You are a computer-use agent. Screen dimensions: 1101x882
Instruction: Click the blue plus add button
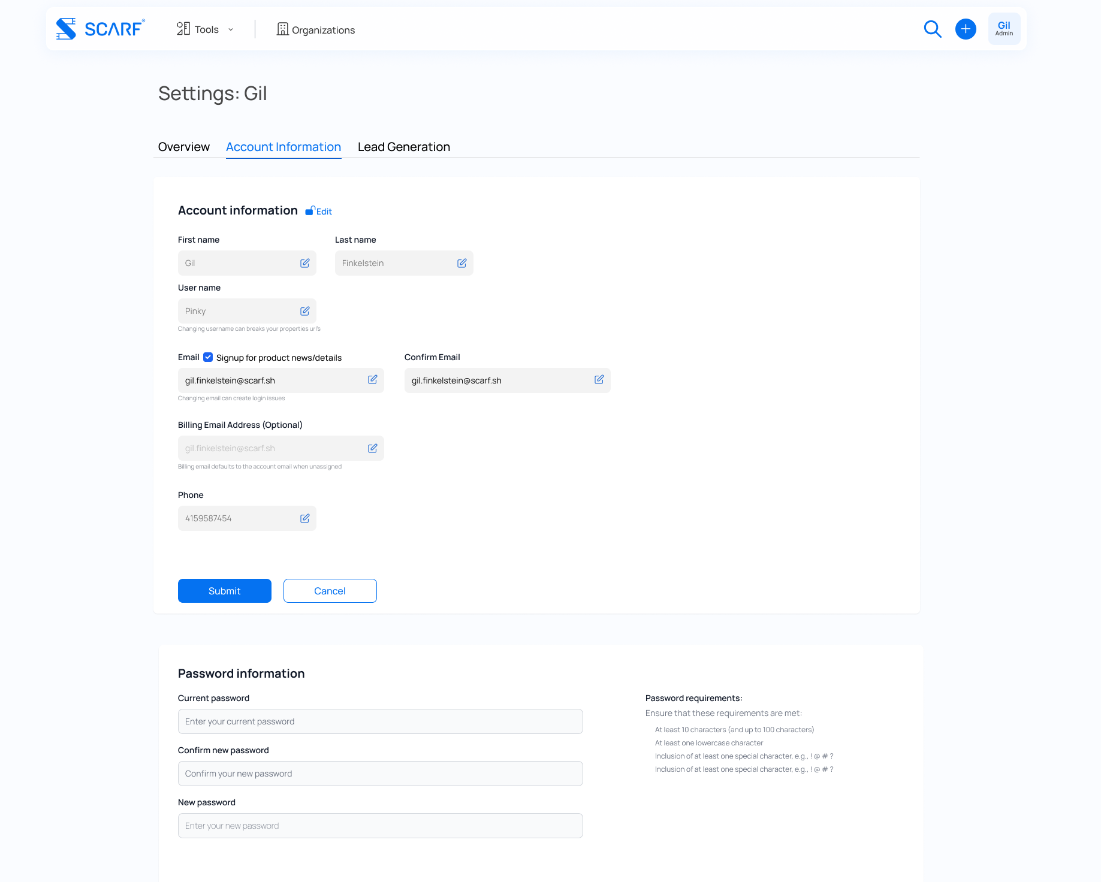(x=965, y=29)
